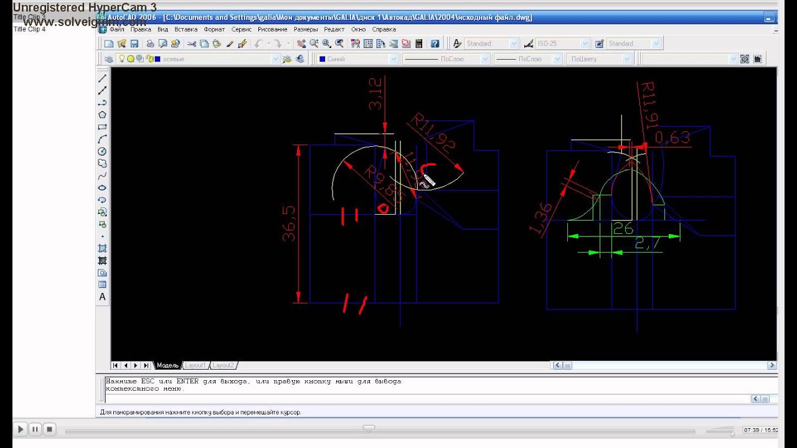Select the Spline tool
This screenshot has width=797, height=448.
pyautogui.click(x=103, y=175)
